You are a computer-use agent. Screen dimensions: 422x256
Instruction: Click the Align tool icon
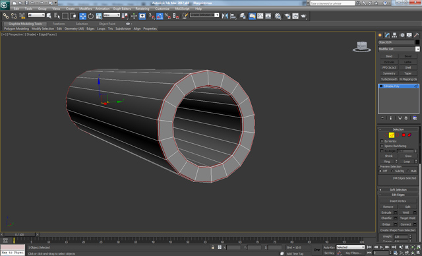tap(233, 16)
